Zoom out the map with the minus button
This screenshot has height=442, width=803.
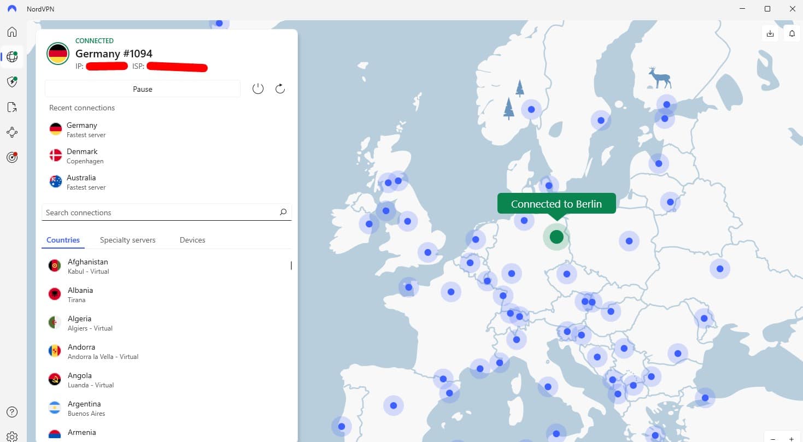(773, 439)
